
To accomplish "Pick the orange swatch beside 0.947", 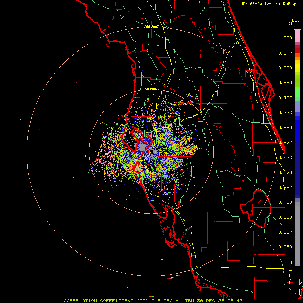I will 297,55.
